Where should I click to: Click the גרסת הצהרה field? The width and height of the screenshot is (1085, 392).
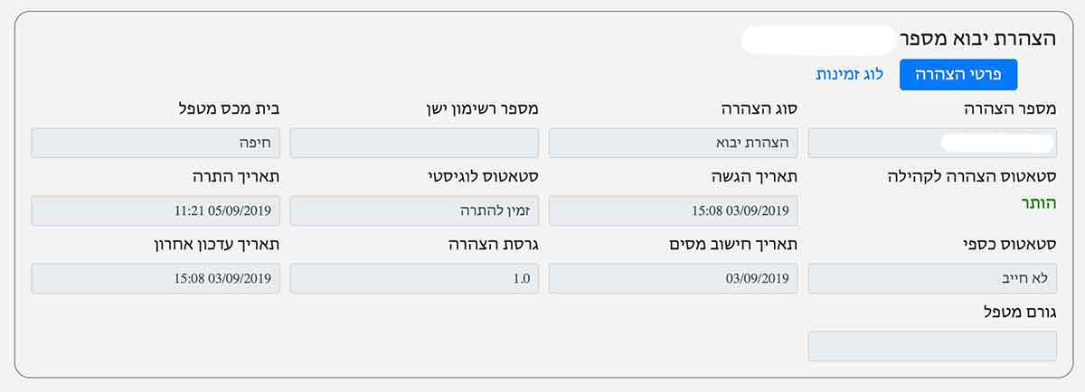(414, 278)
